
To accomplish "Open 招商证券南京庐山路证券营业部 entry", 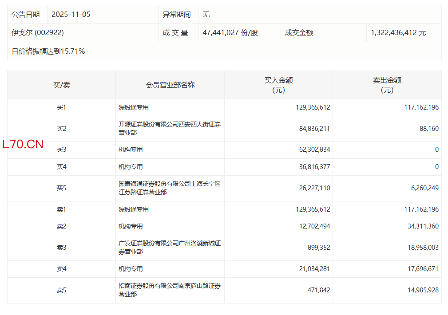I will pos(169,290).
